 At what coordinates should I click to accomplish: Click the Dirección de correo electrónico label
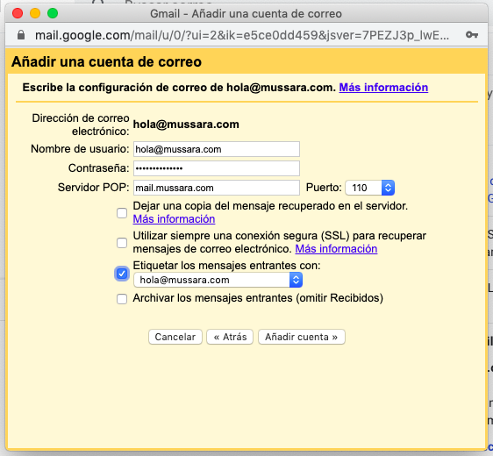point(81,125)
